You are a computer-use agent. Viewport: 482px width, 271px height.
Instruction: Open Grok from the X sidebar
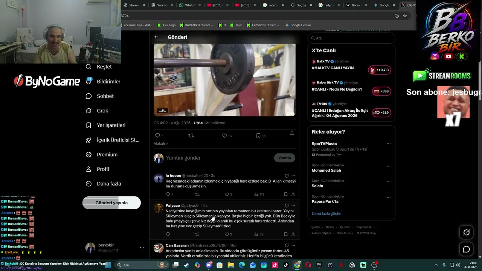[x=97, y=111]
